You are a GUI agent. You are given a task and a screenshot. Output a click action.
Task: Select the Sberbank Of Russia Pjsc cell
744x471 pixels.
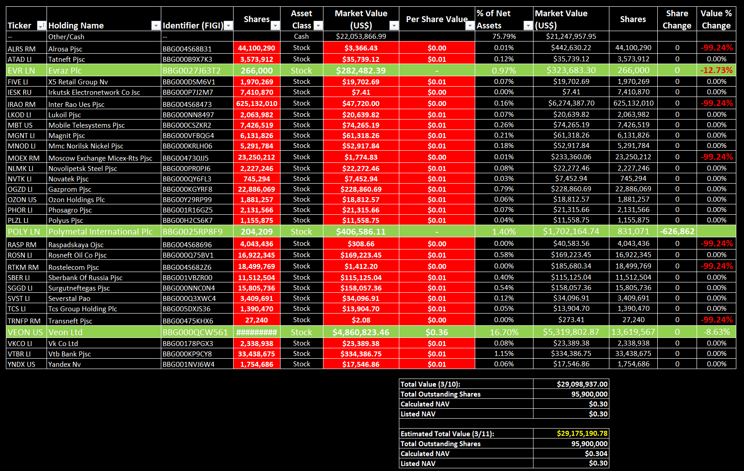[x=104, y=277]
